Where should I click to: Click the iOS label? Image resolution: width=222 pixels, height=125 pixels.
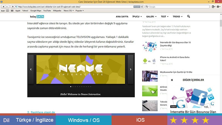pos(140,120)
